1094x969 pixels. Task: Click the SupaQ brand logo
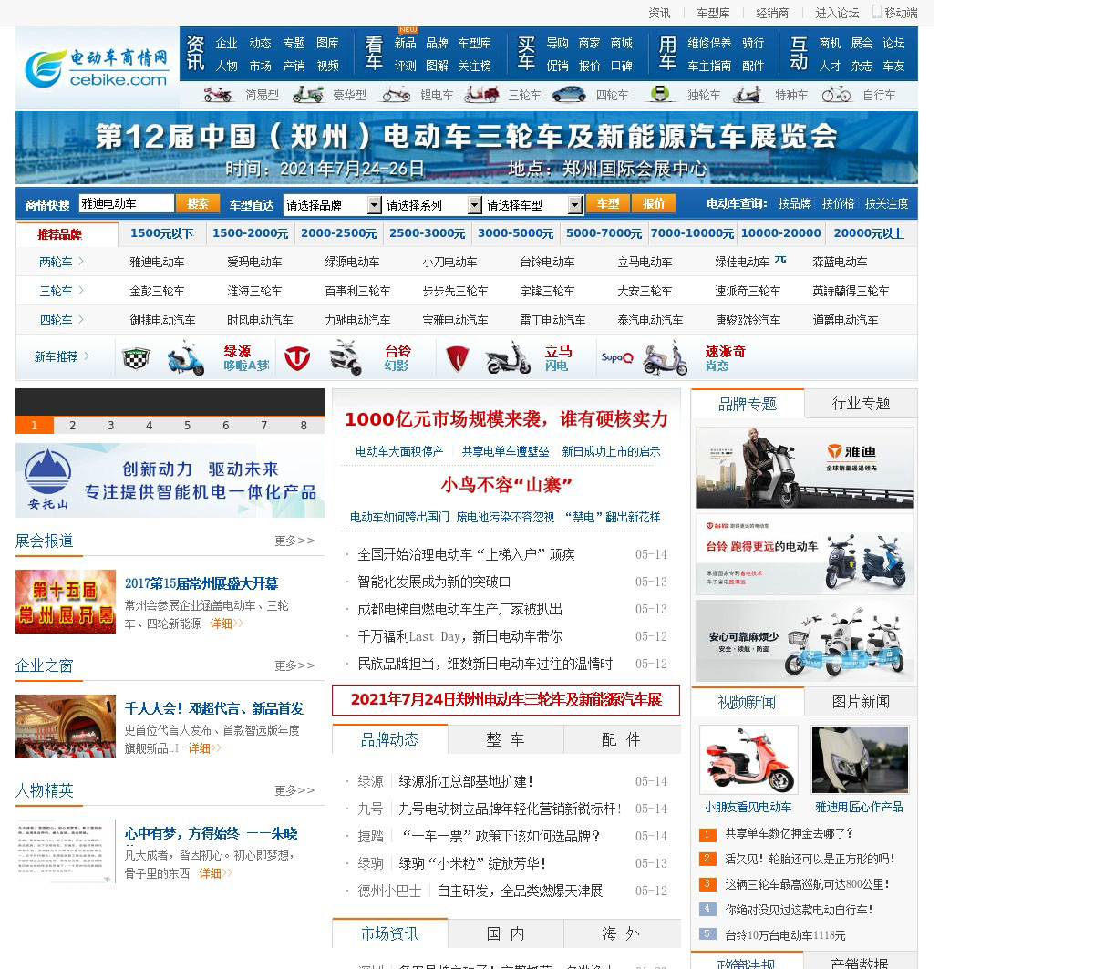[617, 358]
